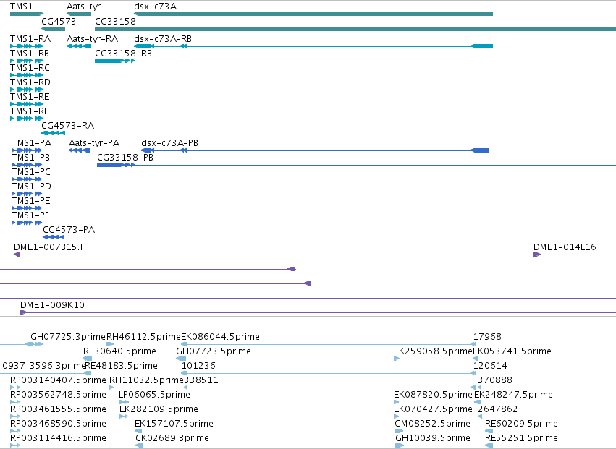Click EST GM08252.5prime
616x449 pixels.
pyautogui.click(x=433, y=424)
